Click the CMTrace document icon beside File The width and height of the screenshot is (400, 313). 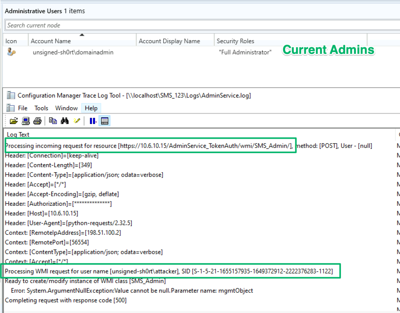[x=10, y=108]
